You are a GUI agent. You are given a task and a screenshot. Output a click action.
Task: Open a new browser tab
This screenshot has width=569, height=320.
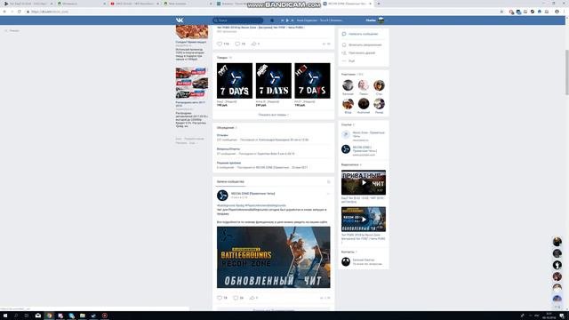[x=379, y=4]
